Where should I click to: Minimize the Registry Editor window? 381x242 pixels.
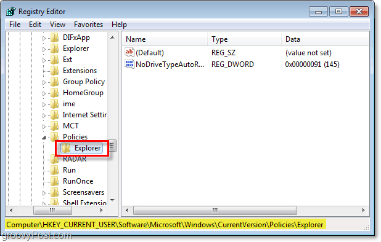point(318,12)
